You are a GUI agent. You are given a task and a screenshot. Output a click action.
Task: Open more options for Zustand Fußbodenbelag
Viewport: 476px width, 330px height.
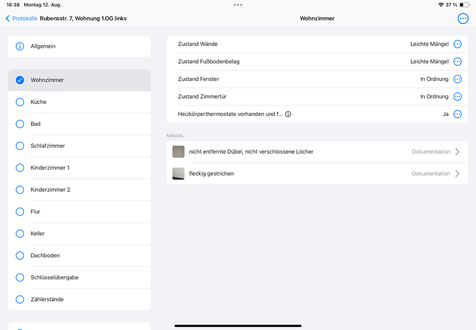click(457, 62)
